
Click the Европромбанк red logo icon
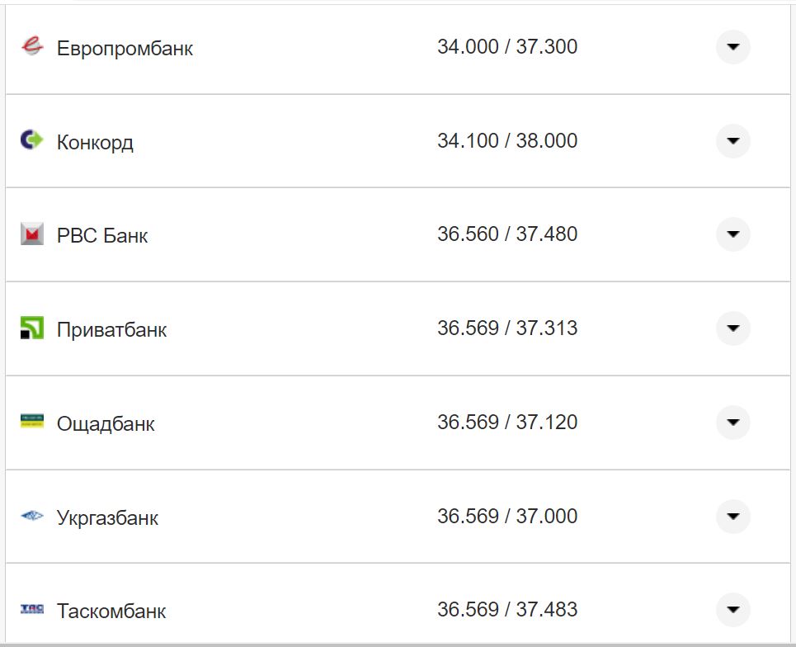(31, 47)
